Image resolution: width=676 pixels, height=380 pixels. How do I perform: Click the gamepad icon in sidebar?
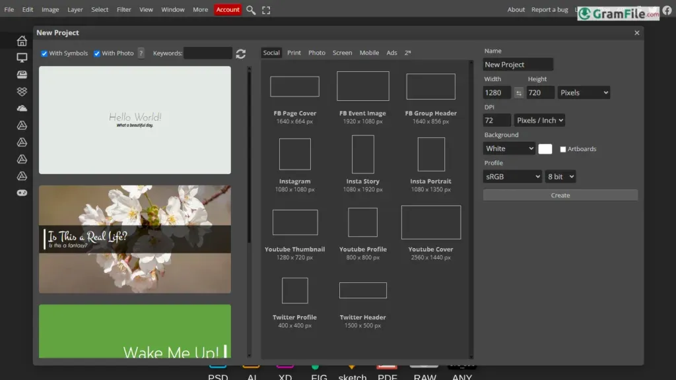point(22,193)
